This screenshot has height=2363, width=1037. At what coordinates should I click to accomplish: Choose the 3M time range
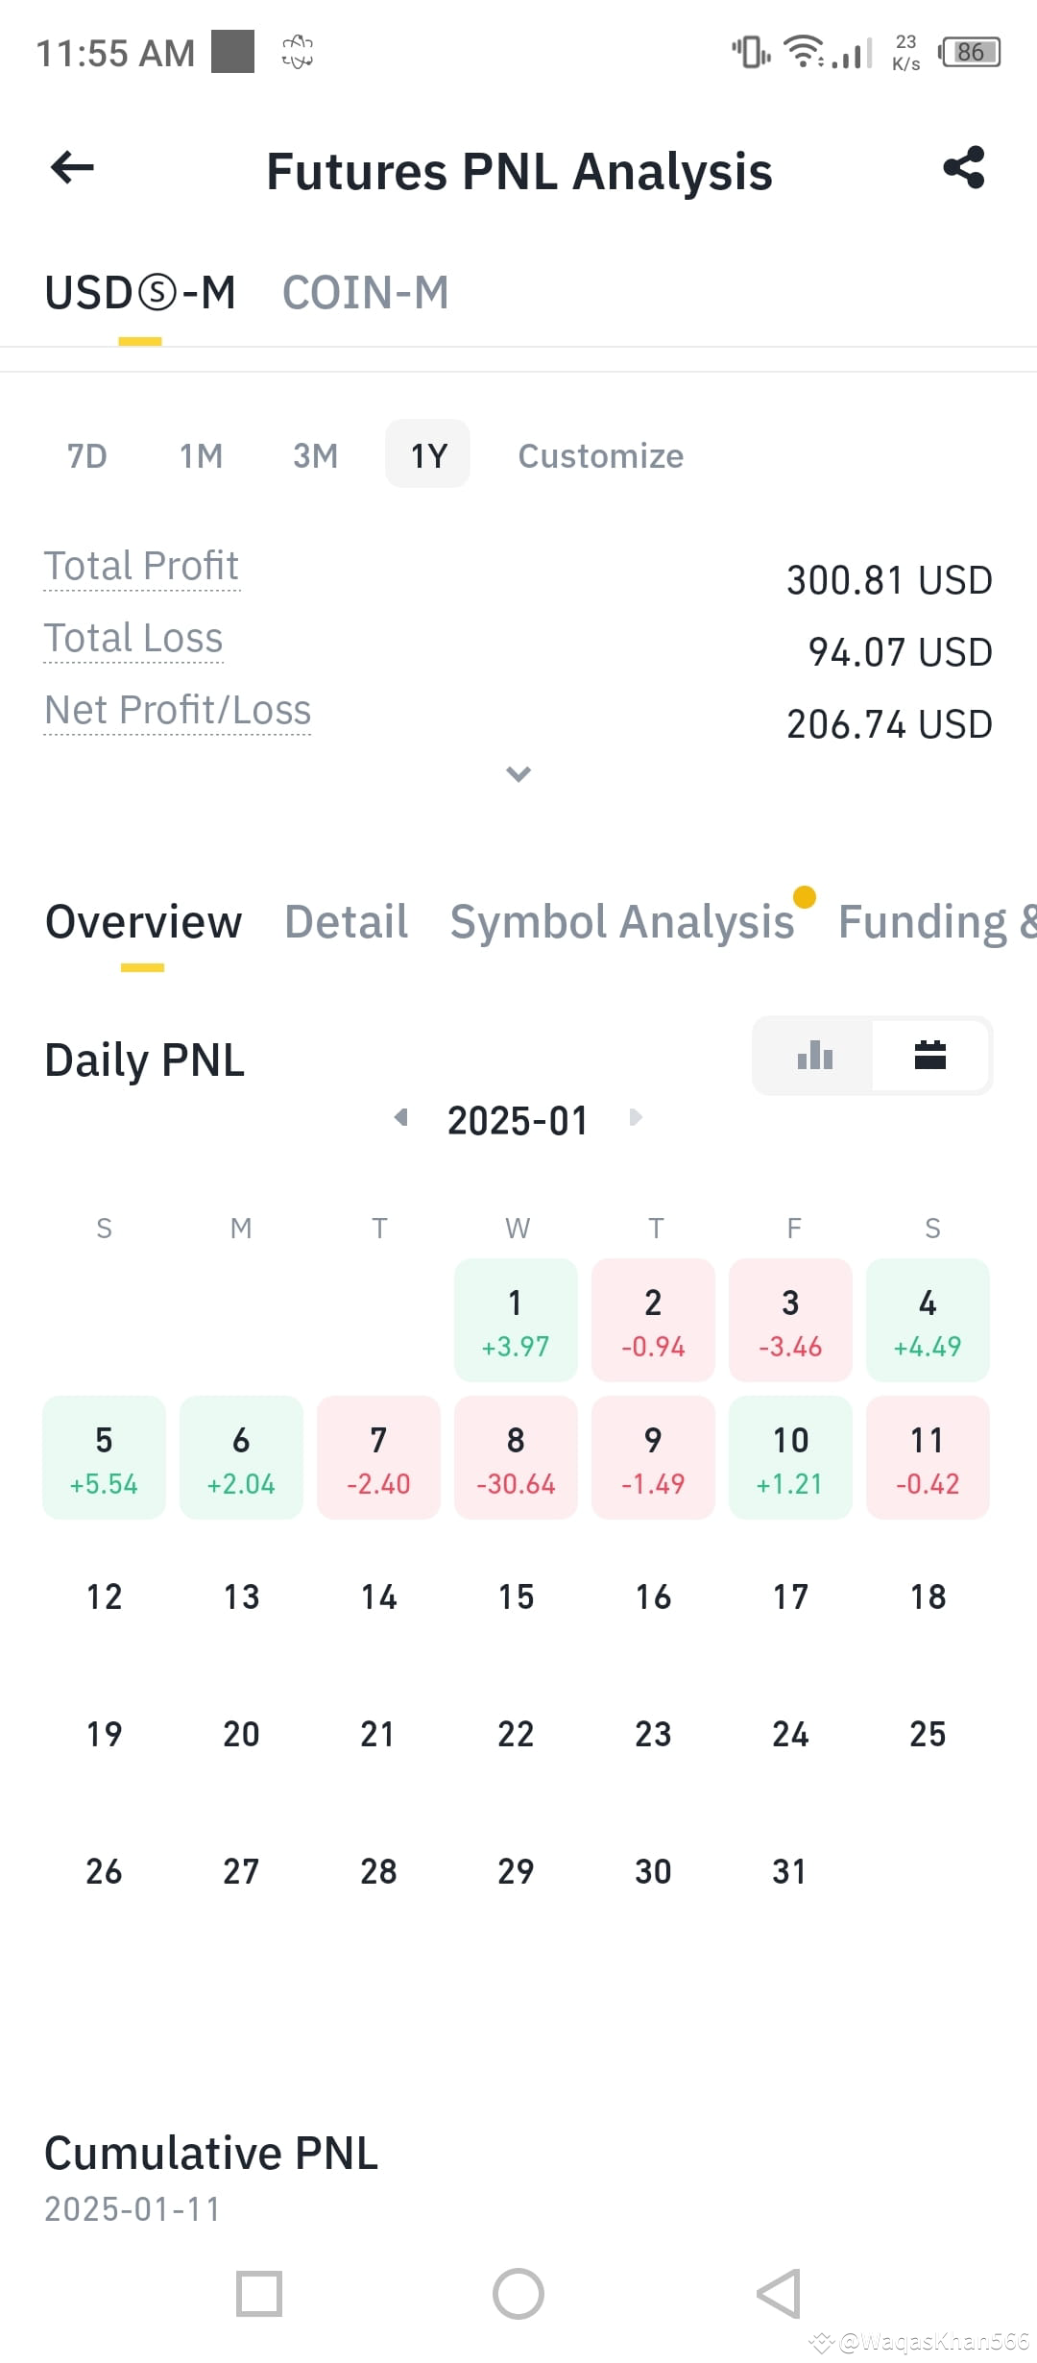315,455
